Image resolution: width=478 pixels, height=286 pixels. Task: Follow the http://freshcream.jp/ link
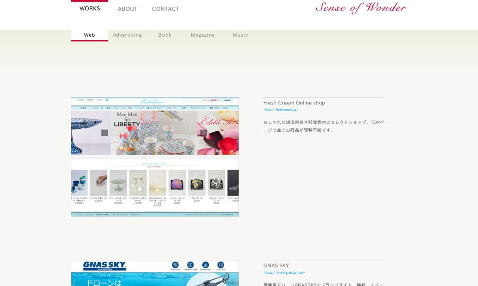pyautogui.click(x=281, y=110)
